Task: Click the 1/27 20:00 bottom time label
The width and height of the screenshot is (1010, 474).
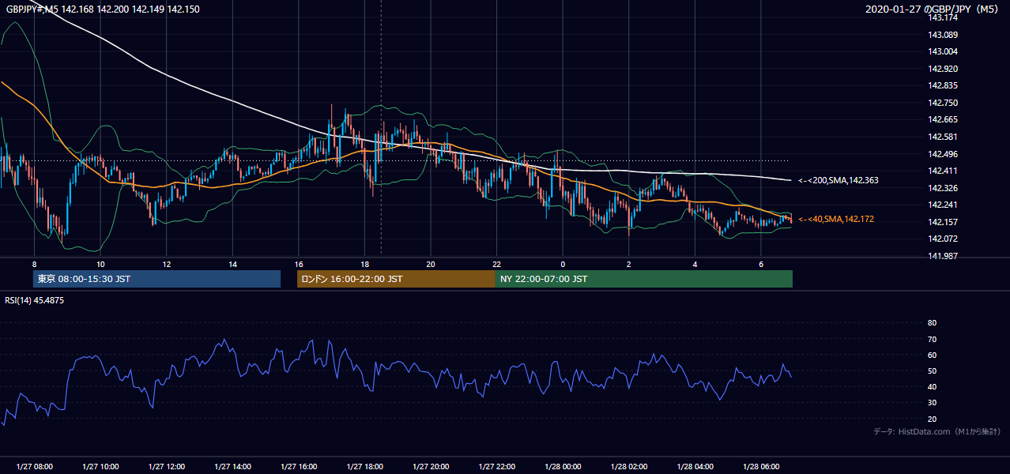Action: pos(431,467)
